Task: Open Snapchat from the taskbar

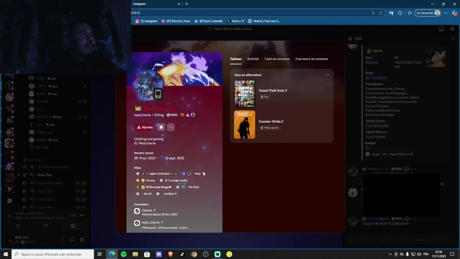Action: click(x=229, y=254)
